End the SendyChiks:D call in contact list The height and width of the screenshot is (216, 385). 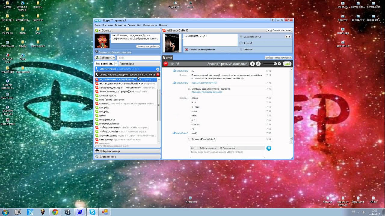point(158,69)
